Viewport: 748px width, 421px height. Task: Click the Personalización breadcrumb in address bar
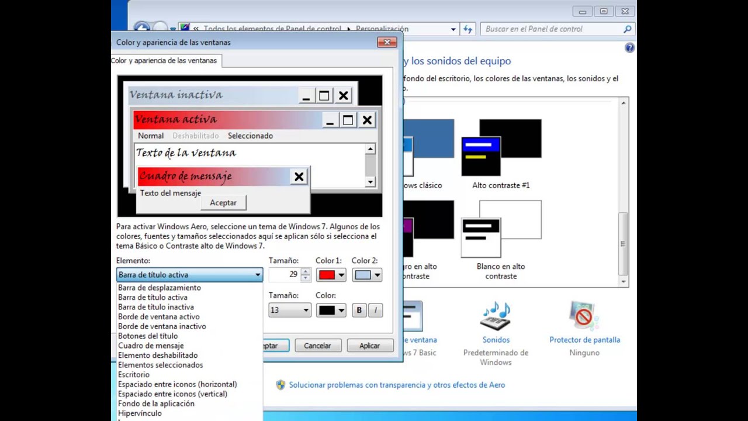382,29
